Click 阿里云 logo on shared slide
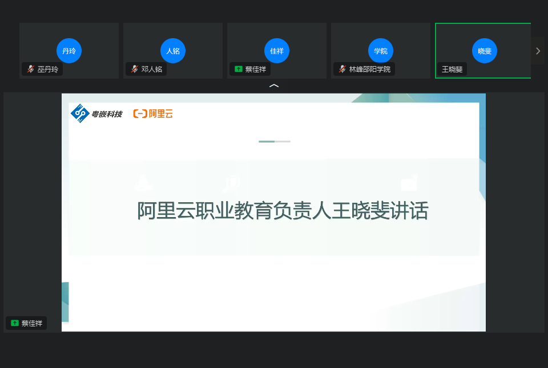The image size is (548, 368). (x=153, y=113)
